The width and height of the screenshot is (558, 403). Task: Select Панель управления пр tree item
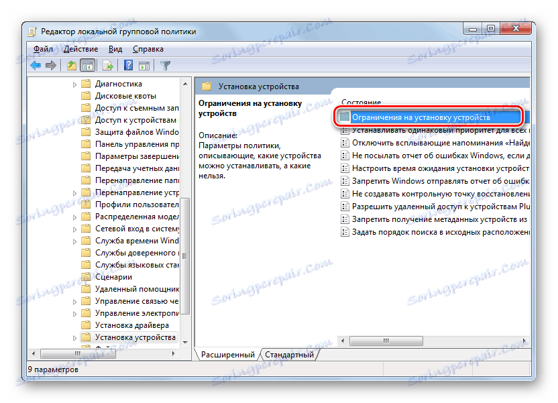137,144
